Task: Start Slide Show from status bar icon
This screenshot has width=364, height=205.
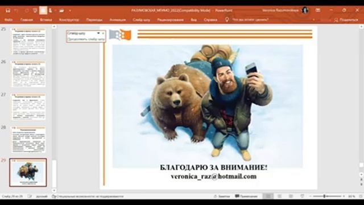Action: [302, 196]
